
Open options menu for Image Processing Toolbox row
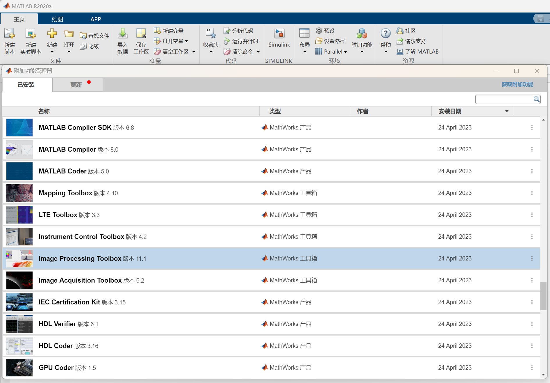point(532,258)
